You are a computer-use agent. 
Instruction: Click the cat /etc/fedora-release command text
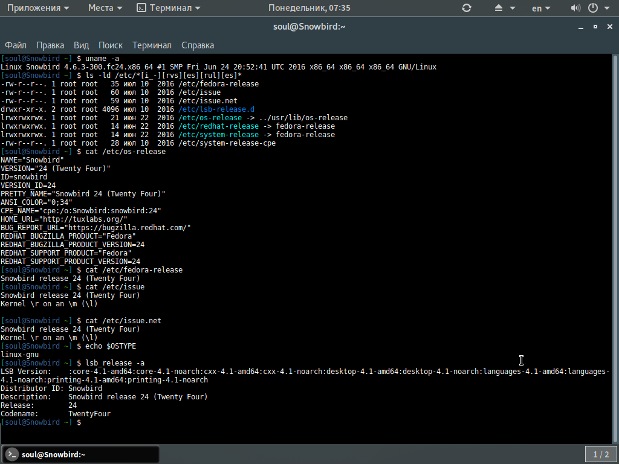(x=134, y=270)
